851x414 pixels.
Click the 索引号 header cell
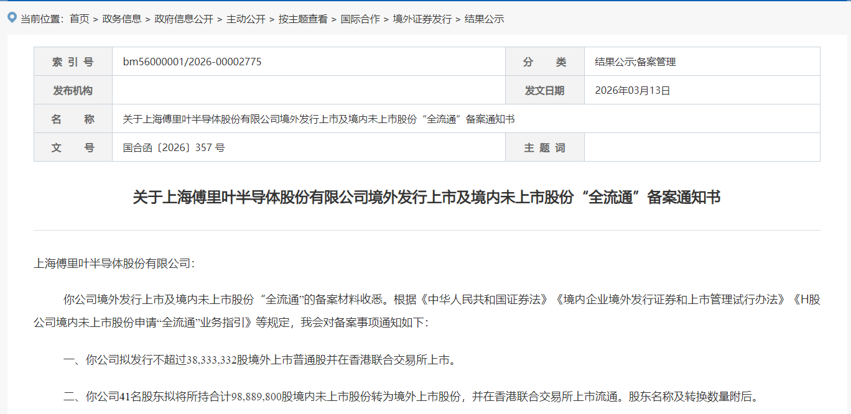coord(73,62)
